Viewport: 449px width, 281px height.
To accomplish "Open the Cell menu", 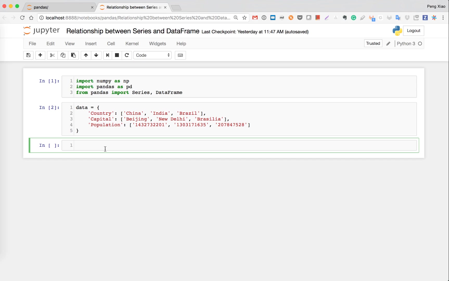I will point(111,44).
